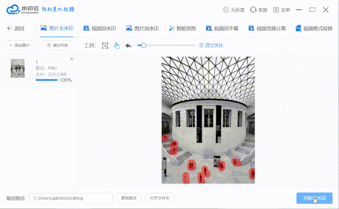Clear the list with 清空列表

tap(57, 46)
